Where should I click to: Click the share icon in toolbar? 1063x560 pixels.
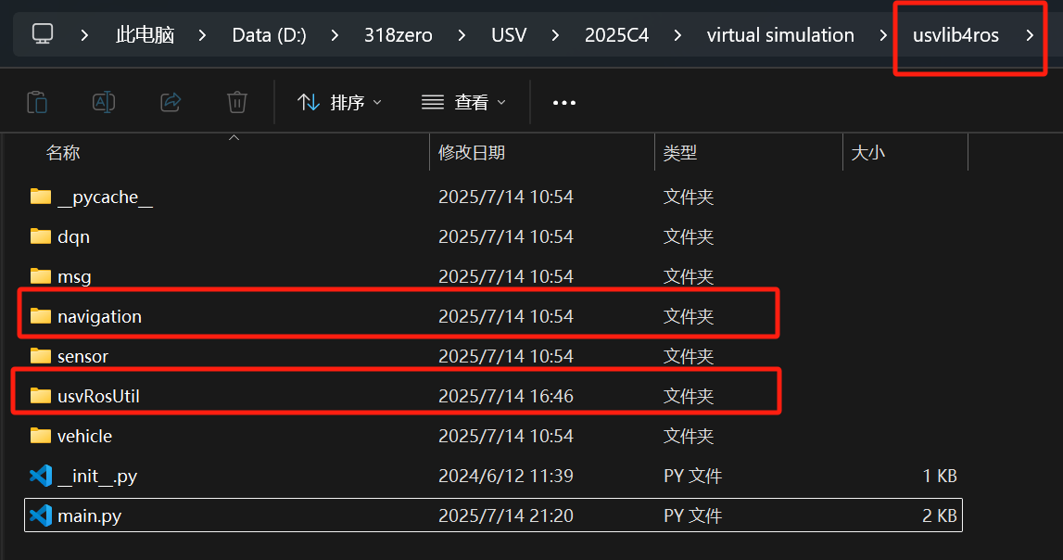click(x=171, y=102)
